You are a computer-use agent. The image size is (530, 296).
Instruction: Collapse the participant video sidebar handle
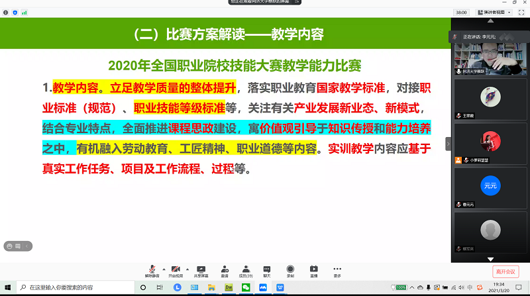(x=448, y=143)
